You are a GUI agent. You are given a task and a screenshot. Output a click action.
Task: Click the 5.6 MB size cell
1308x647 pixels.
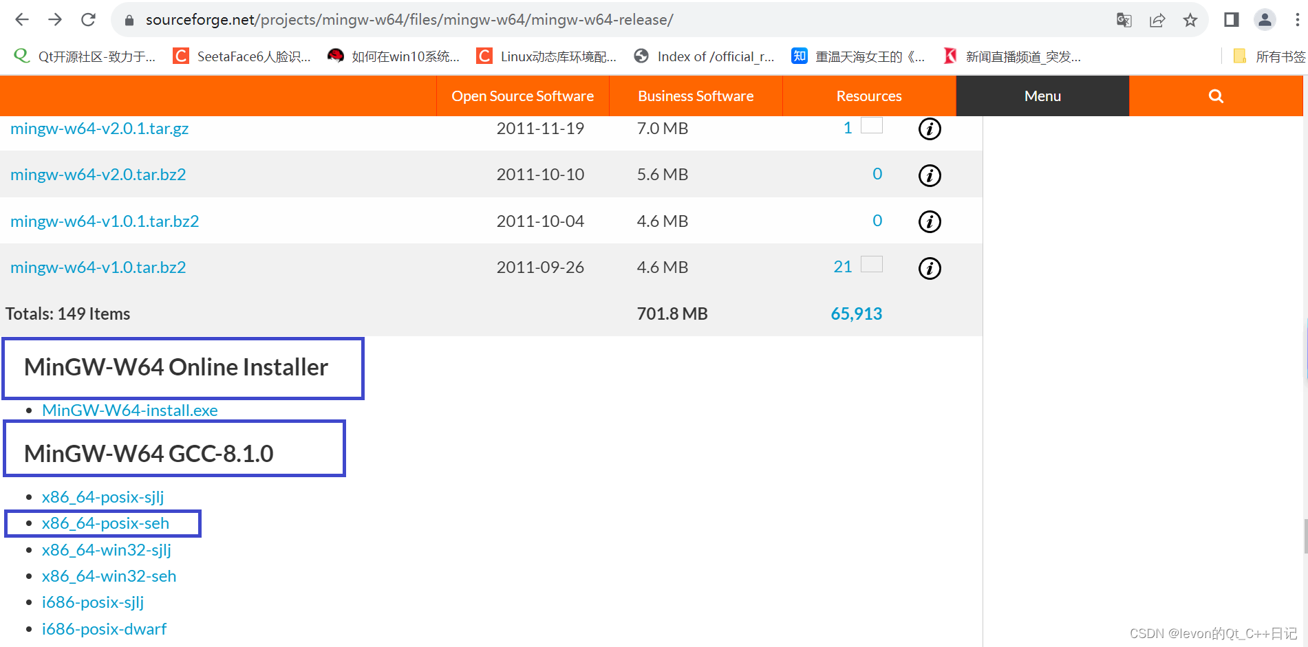pyautogui.click(x=662, y=175)
